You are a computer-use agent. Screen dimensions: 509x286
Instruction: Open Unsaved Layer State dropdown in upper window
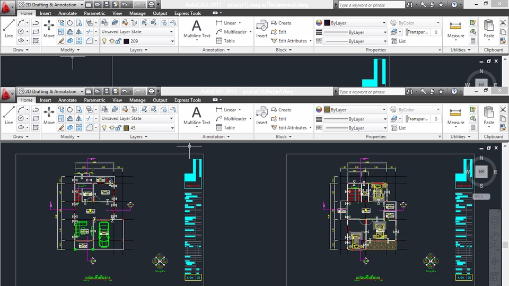[x=137, y=31]
